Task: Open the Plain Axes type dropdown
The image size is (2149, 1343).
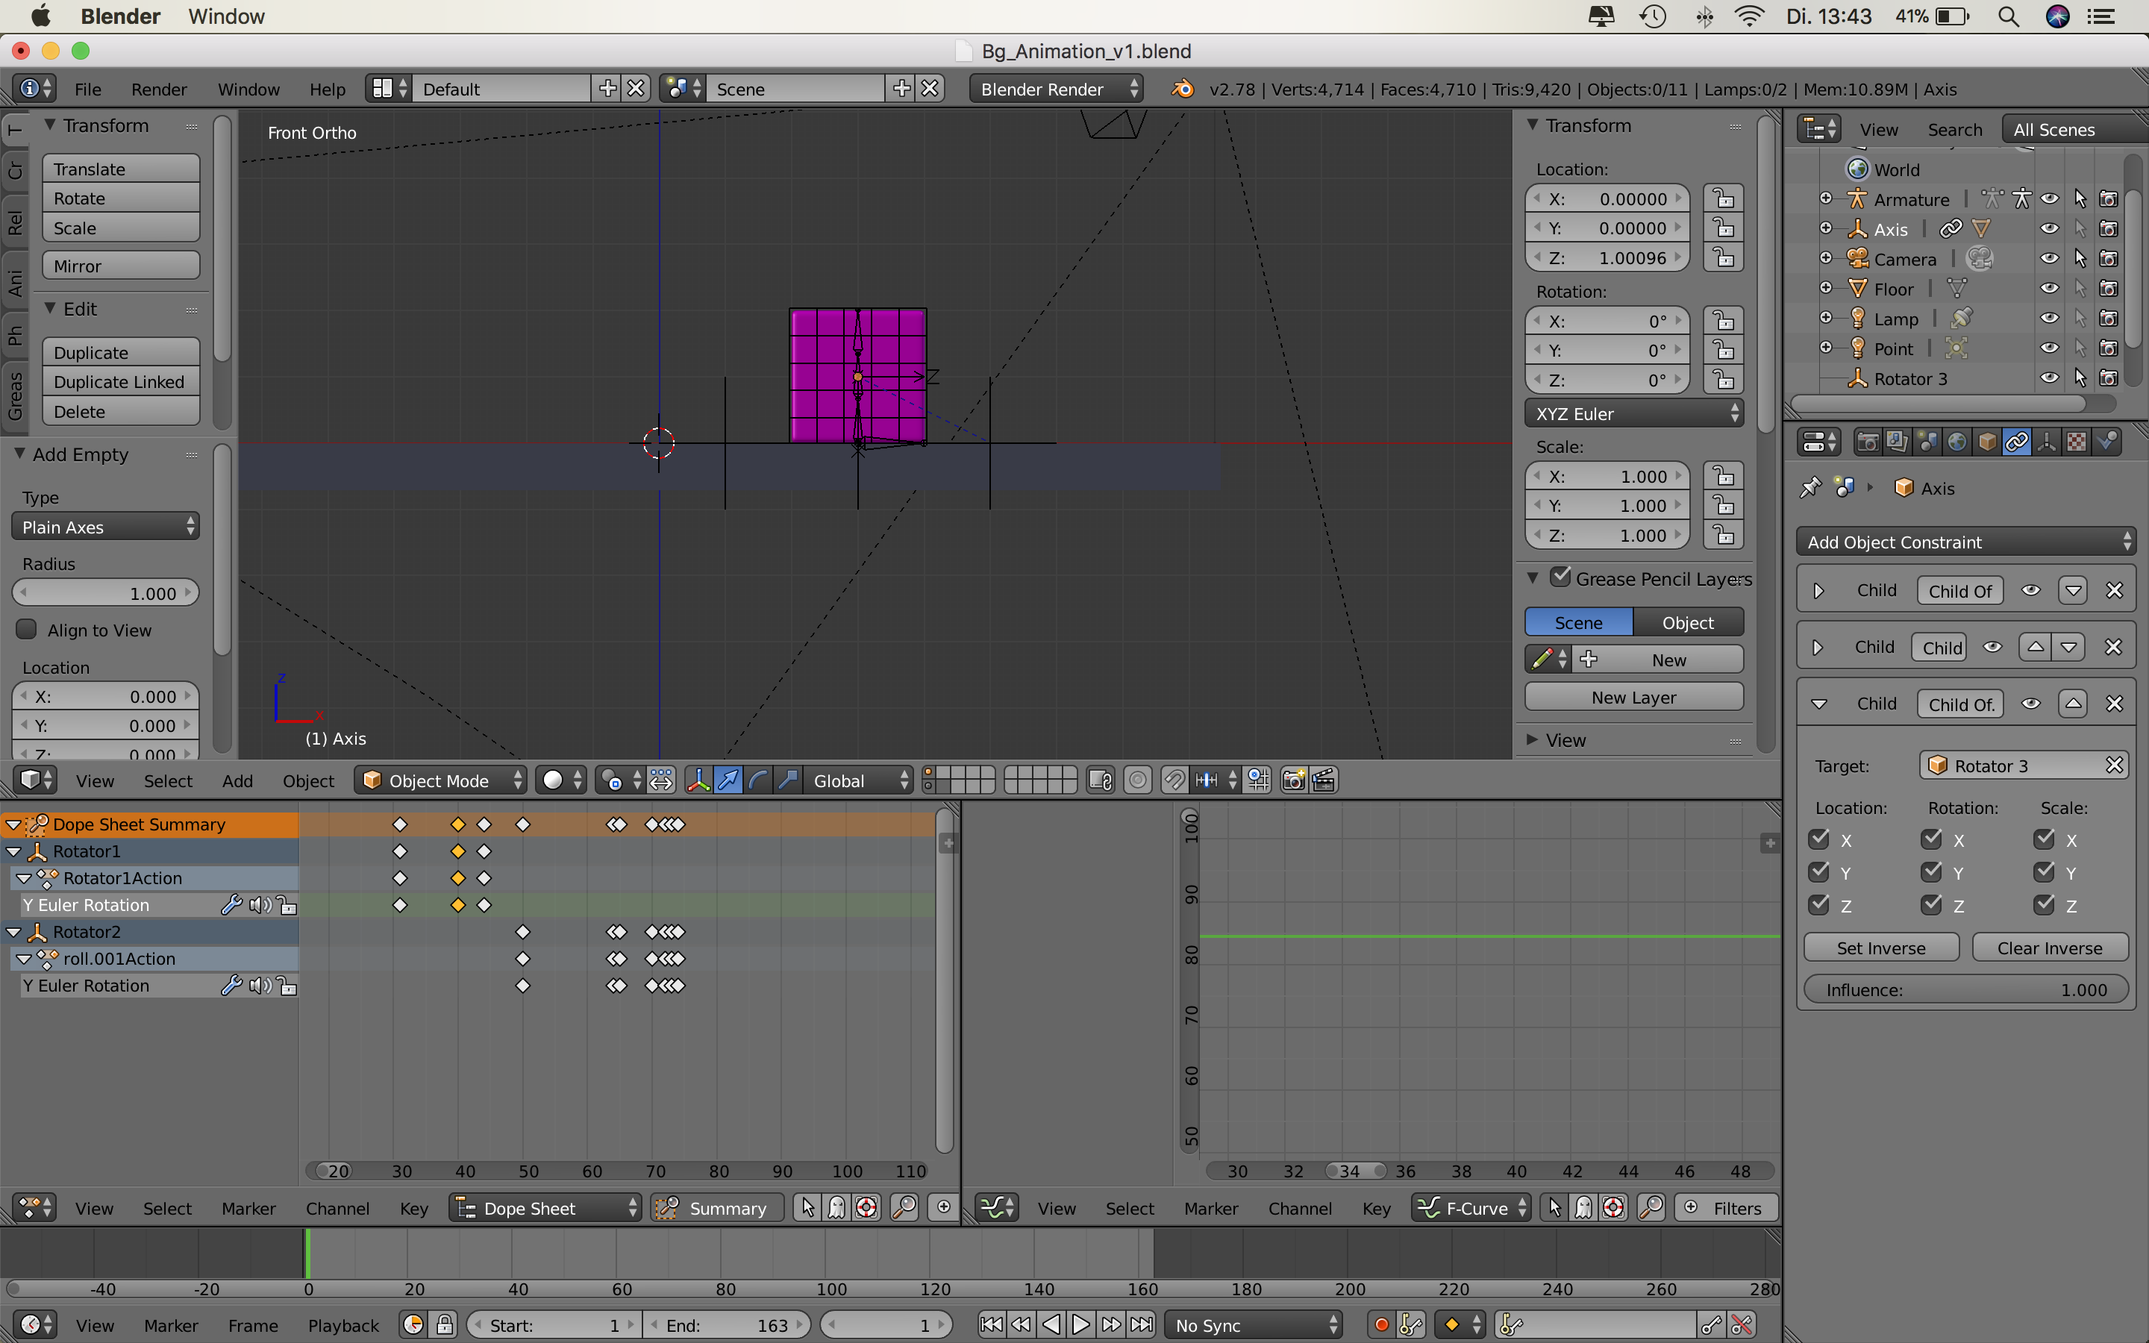Action: pyautogui.click(x=106, y=527)
